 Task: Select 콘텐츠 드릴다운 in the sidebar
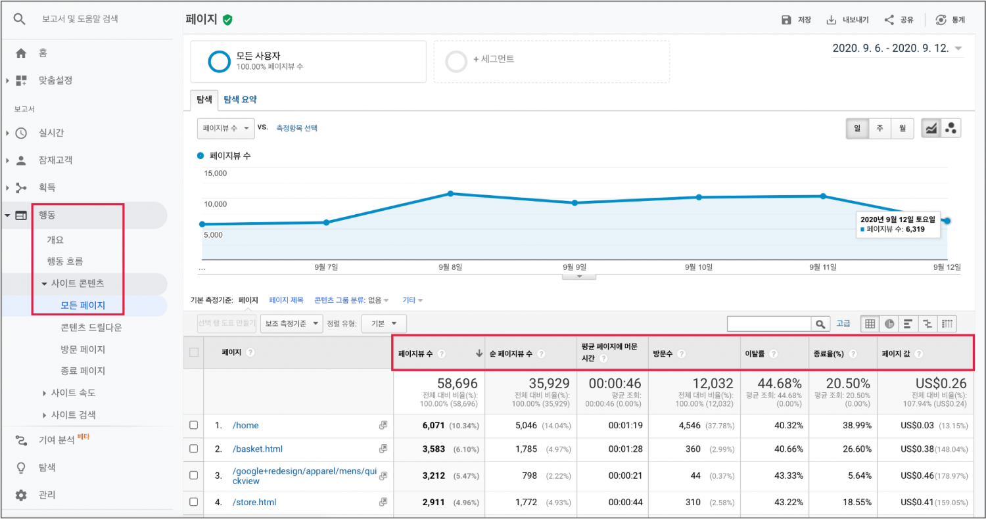[x=91, y=327]
